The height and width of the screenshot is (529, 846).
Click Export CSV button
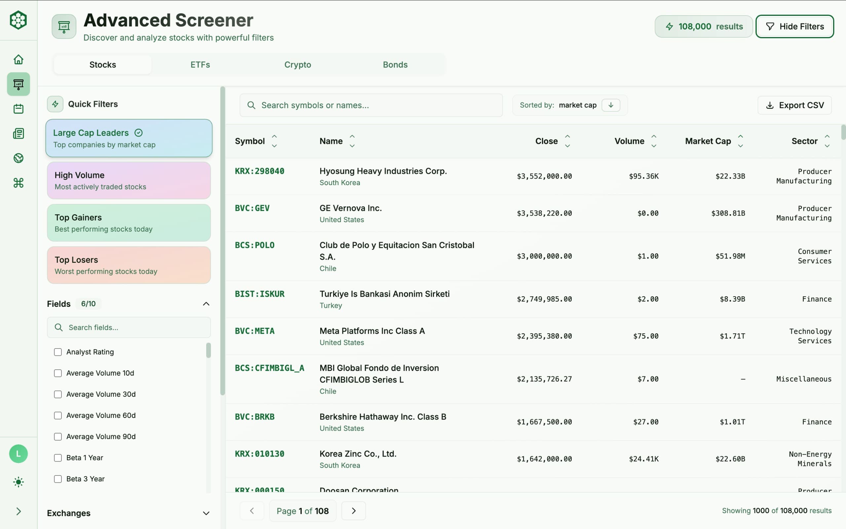pyautogui.click(x=794, y=105)
